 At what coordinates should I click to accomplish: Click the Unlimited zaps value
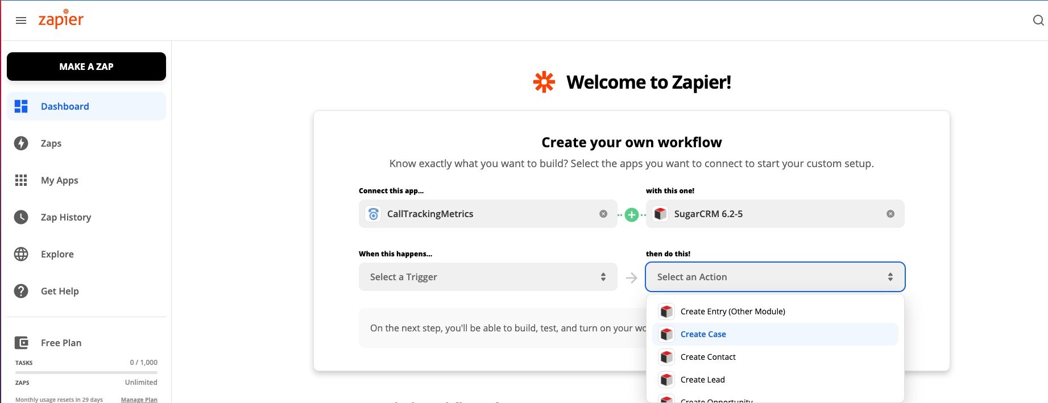click(x=141, y=383)
